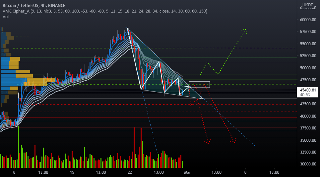This screenshot has width=320, height=177.
Task: Click the Vol indicator label
Action: click(6, 17)
